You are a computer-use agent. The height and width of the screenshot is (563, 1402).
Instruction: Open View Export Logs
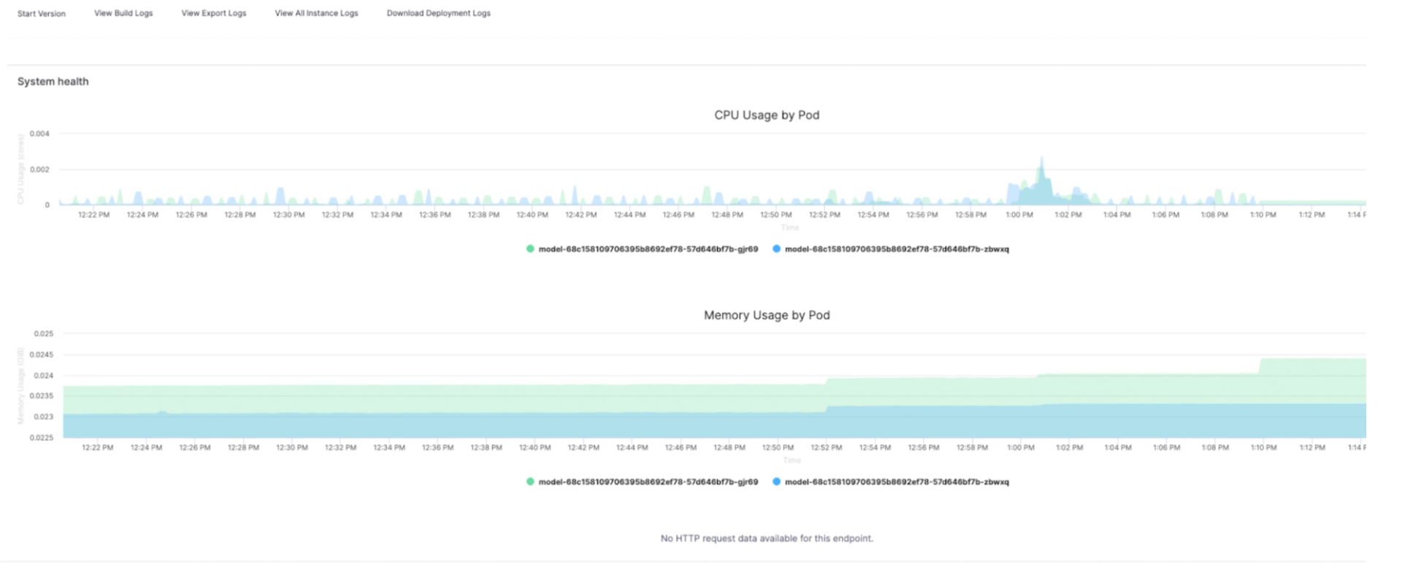[214, 13]
